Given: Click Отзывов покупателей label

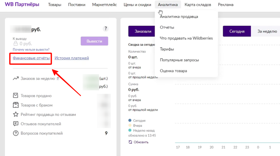Looking at the screenshot, I should [41, 124].
